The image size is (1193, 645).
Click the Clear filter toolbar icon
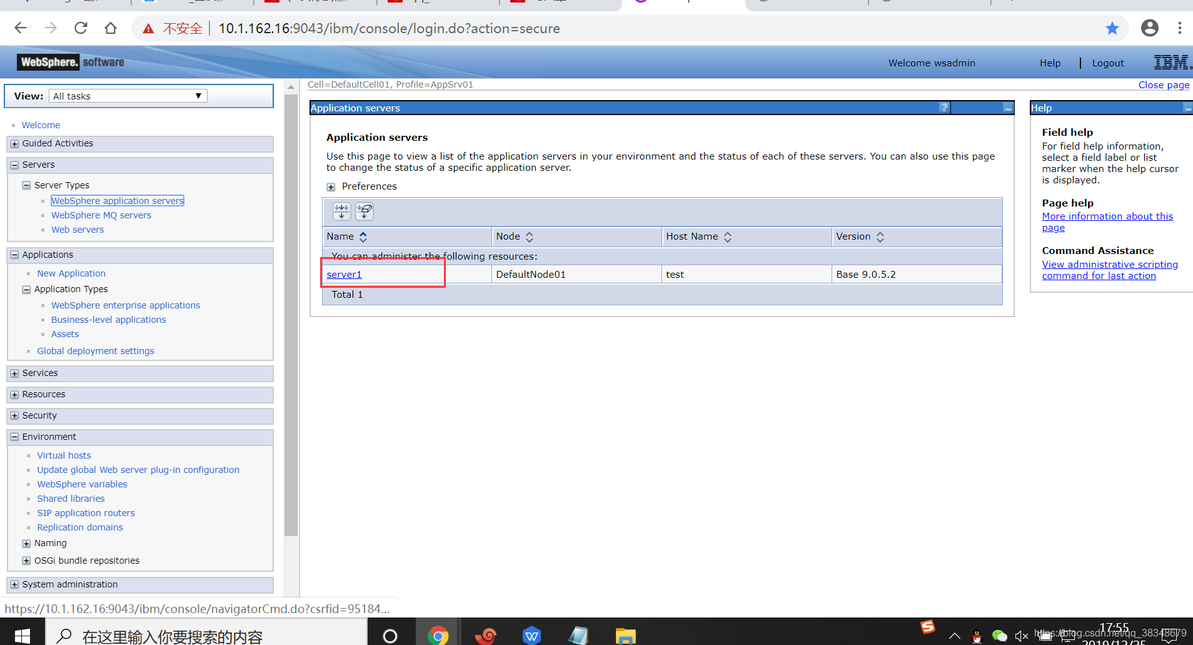(x=365, y=211)
